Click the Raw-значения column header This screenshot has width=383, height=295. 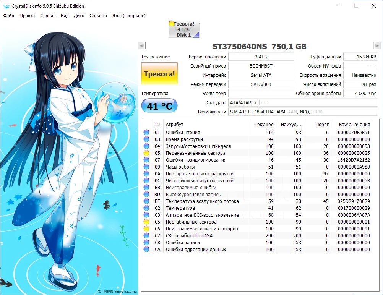[352, 124]
